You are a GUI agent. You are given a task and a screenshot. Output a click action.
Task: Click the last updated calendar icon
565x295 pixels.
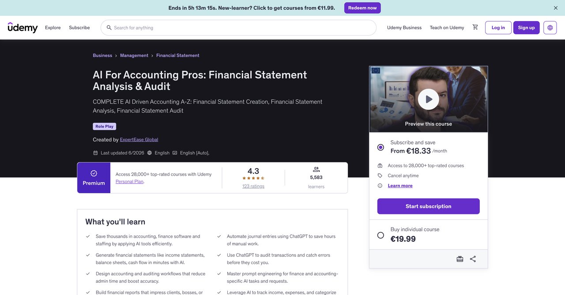[95, 153]
